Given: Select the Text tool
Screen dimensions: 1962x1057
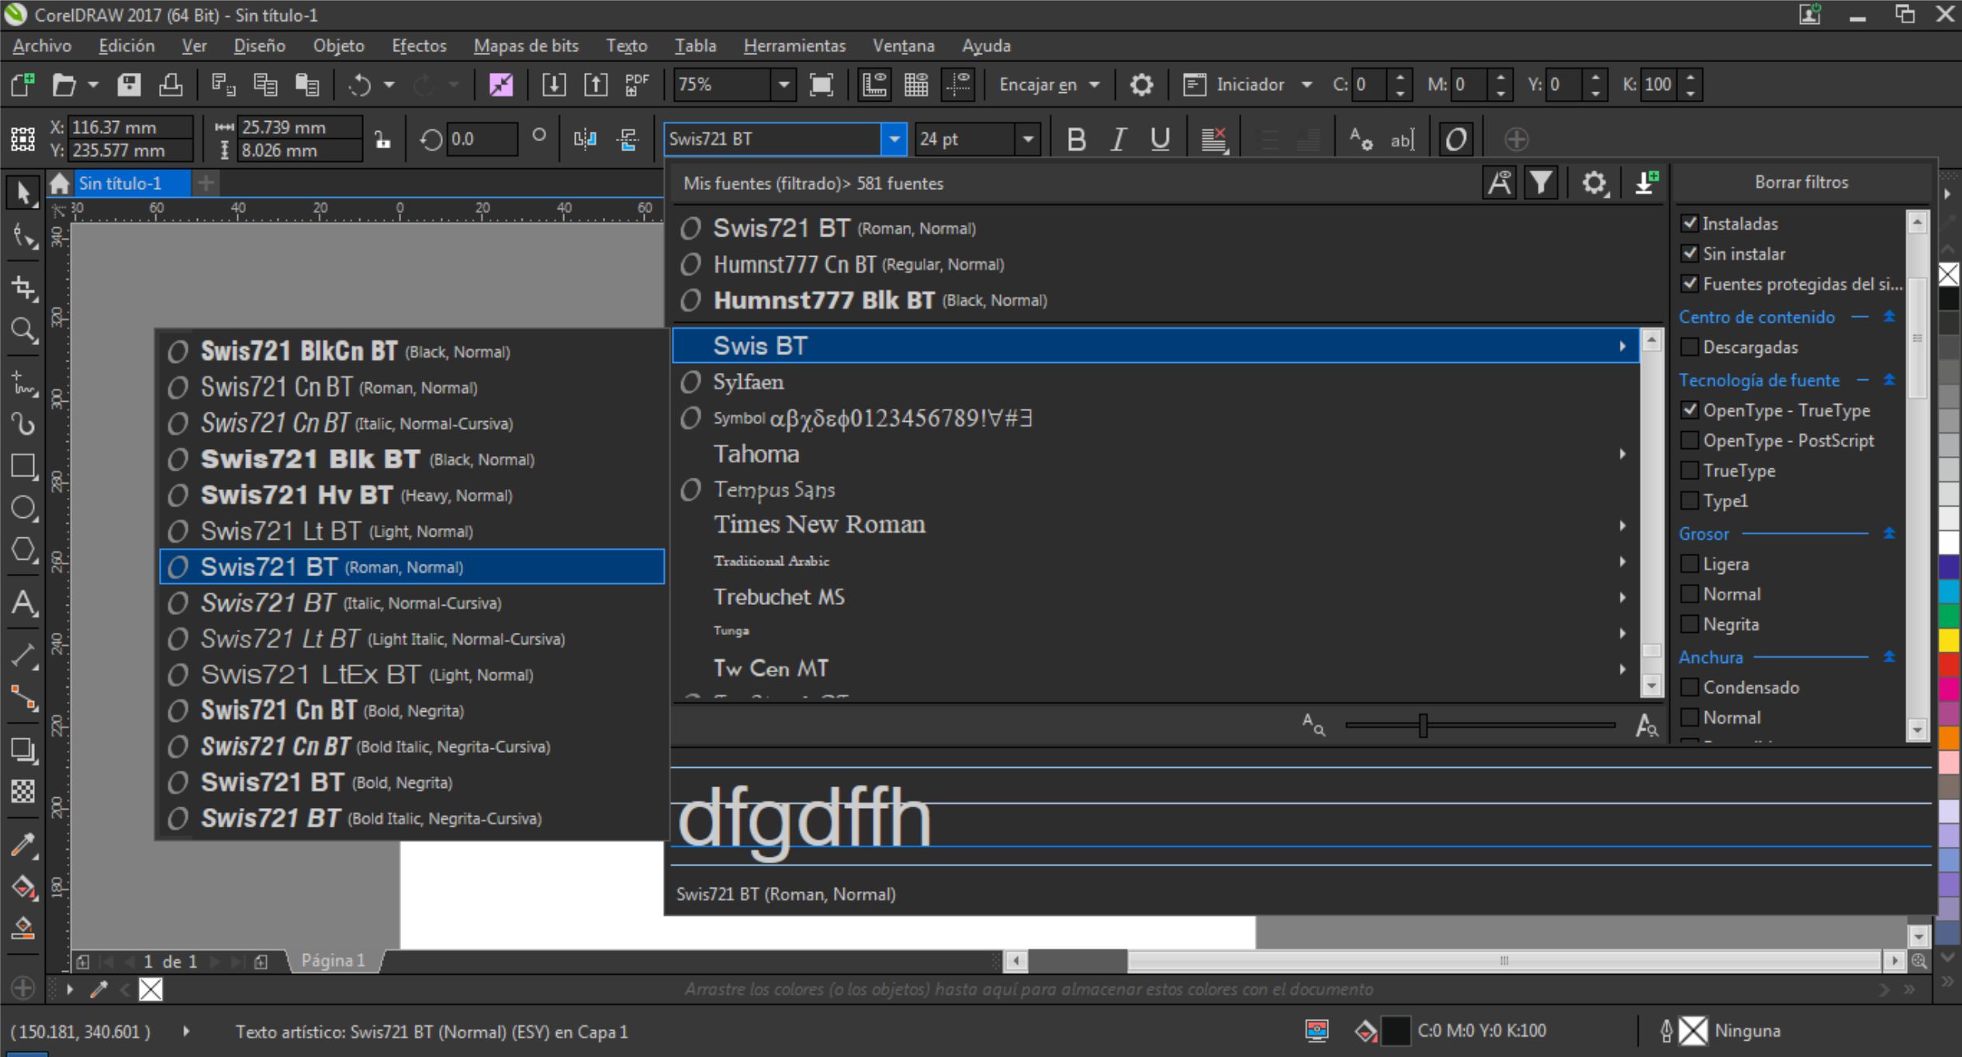Looking at the screenshot, I should (22, 603).
